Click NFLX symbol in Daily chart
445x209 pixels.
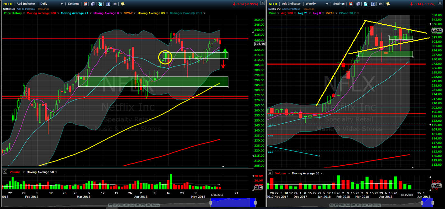pos(8,4)
